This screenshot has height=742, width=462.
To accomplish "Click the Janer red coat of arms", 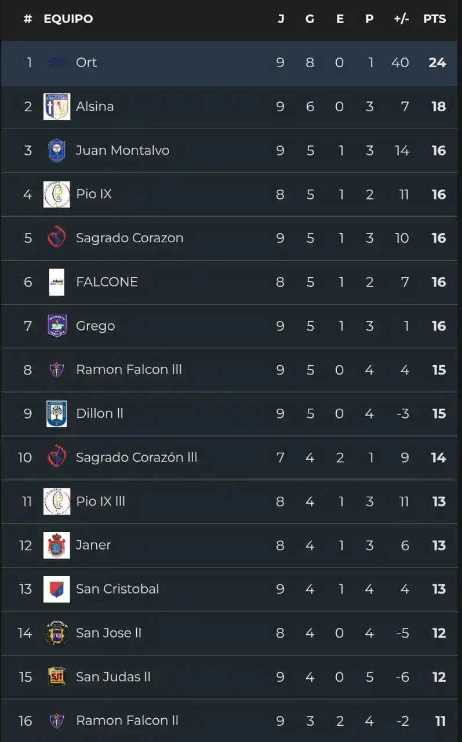I will pos(57,545).
